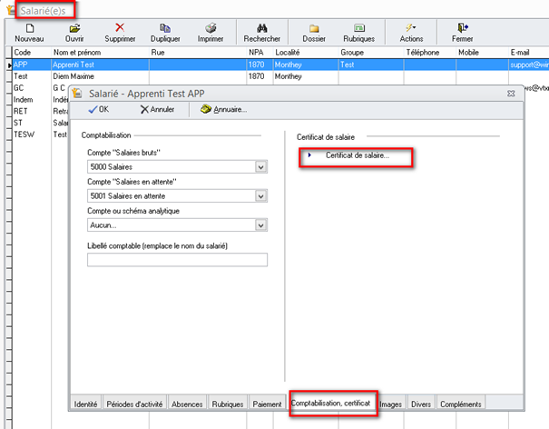Switch to the Identité tab
This screenshot has width=549, height=429.
pyautogui.click(x=86, y=403)
